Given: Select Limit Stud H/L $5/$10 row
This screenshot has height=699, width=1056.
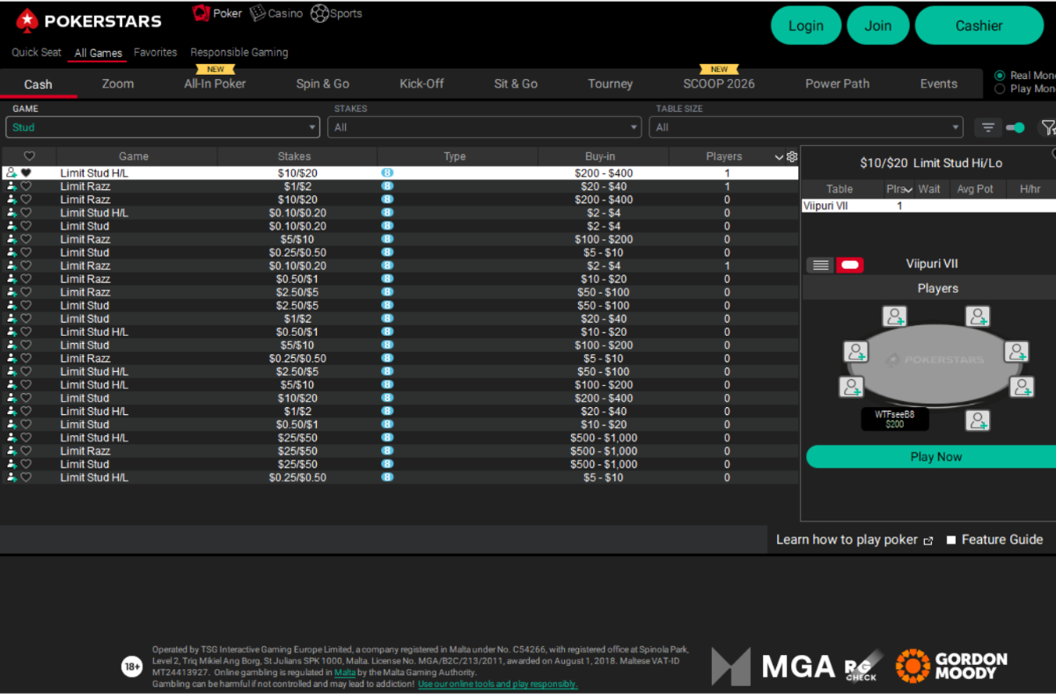Looking at the screenshot, I should [400, 384].
